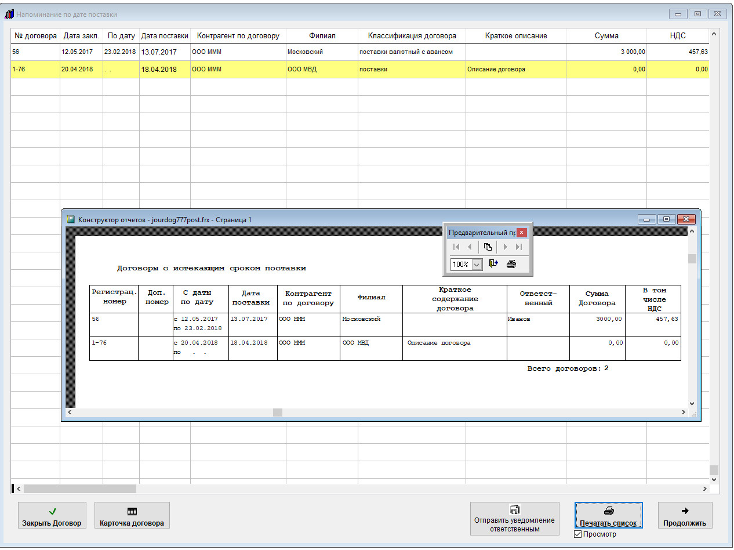This screenshot has height=550, width=734.
Task: Click the Печатать список button
Action: pyautogui.click(x=608, y=515)
